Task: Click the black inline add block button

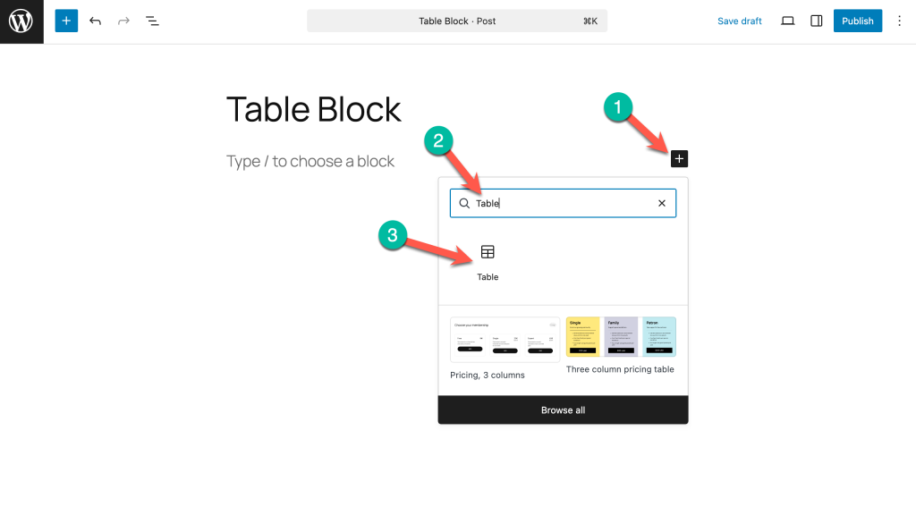Action: [679, 159]
